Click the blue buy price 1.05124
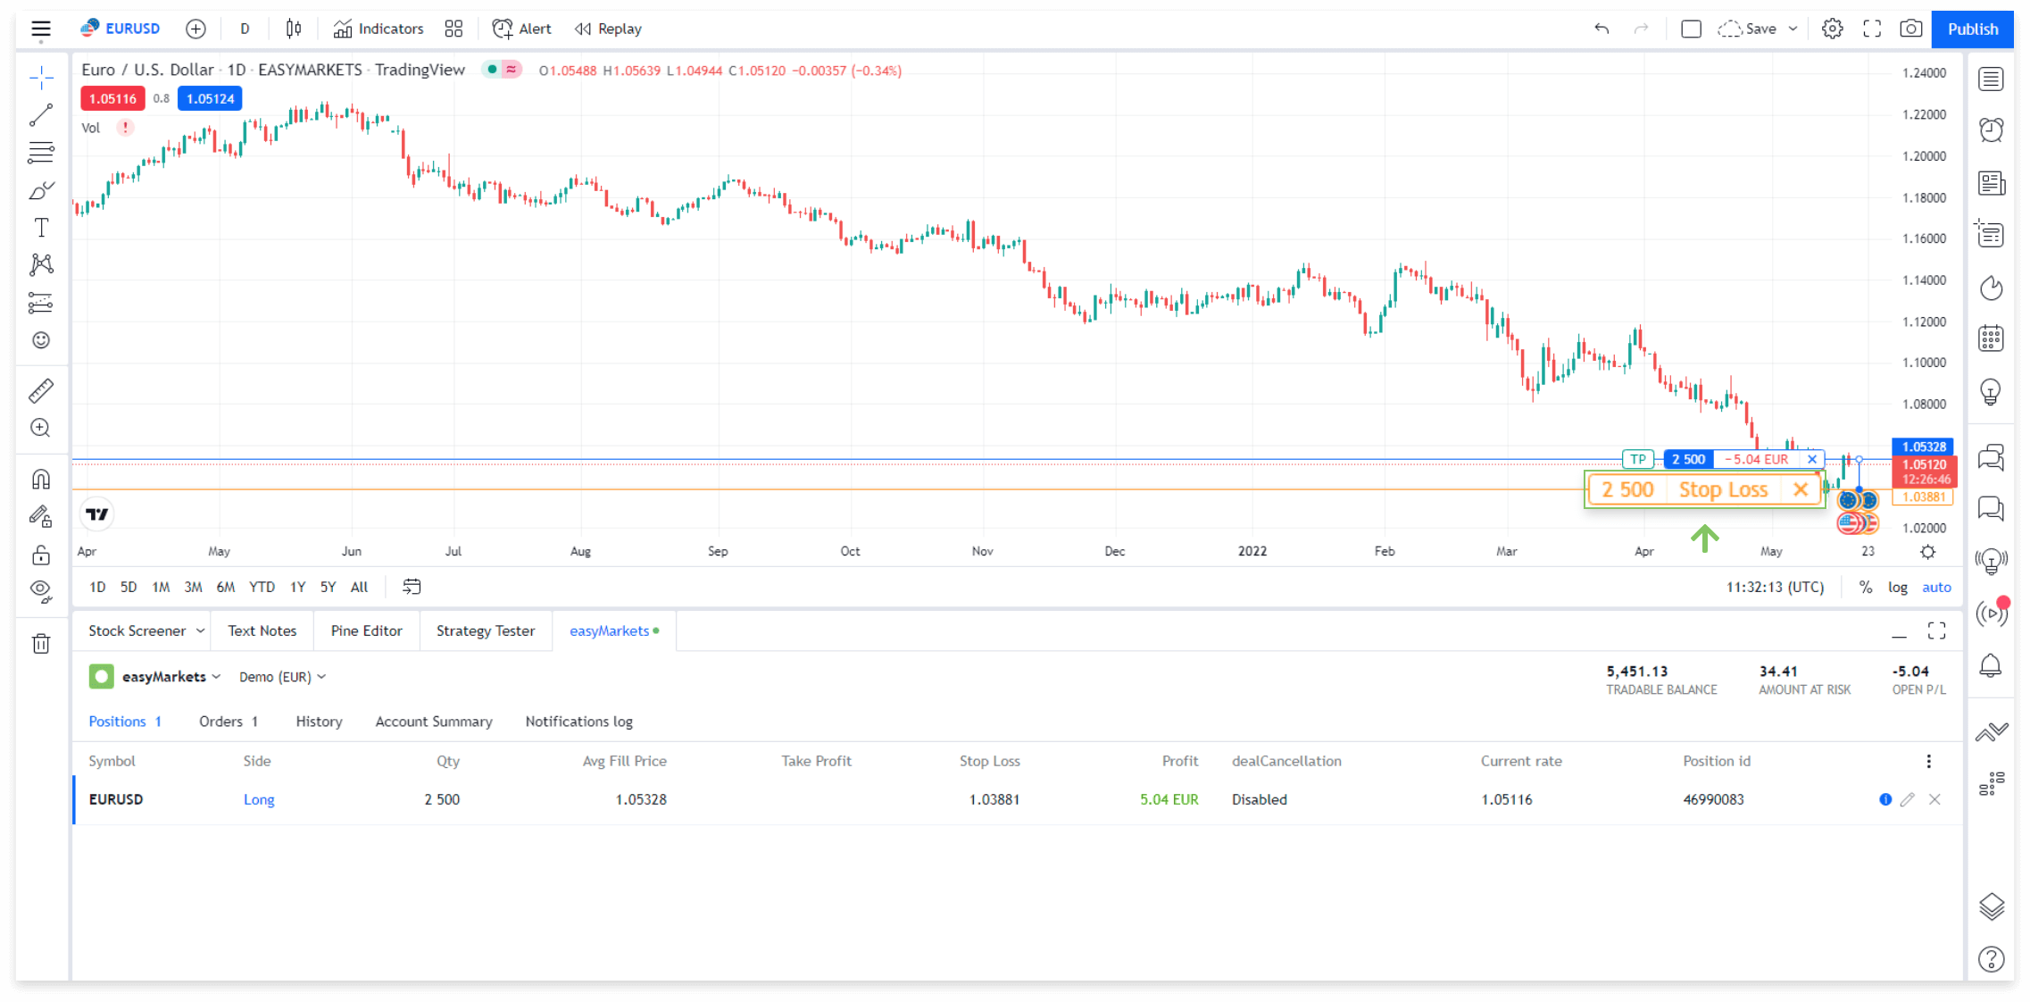The image size is (2030, 1002). click(x=210, y=98)
